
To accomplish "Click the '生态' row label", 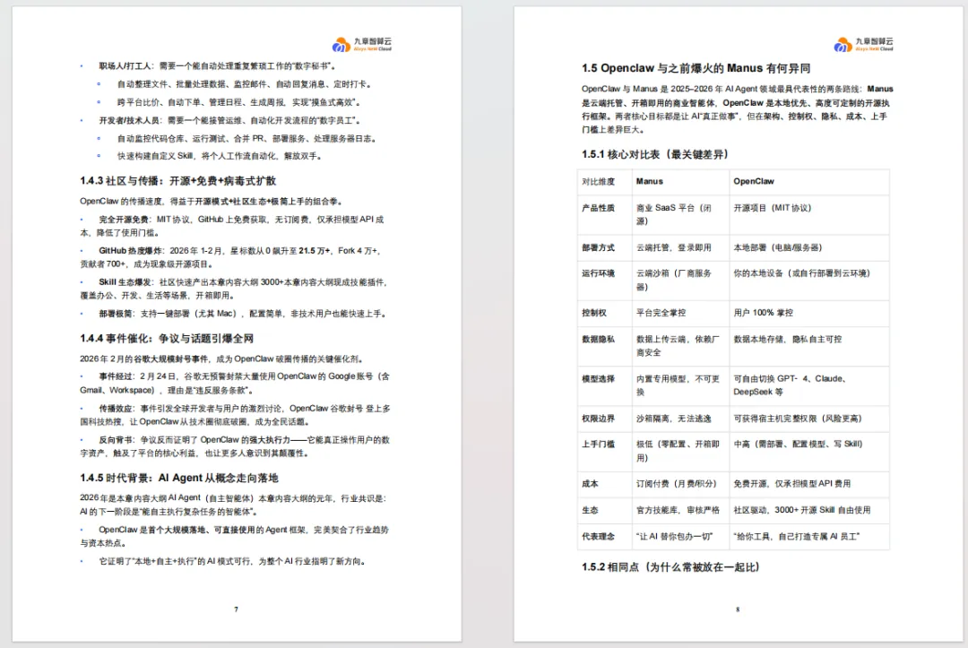I will point(590,510).
